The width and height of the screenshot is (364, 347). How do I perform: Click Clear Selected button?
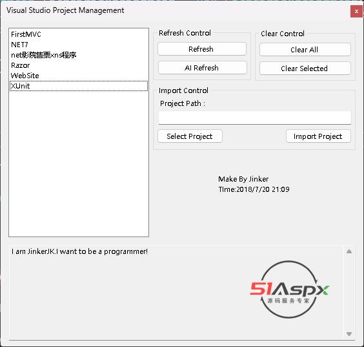click(x=305, y=68)
